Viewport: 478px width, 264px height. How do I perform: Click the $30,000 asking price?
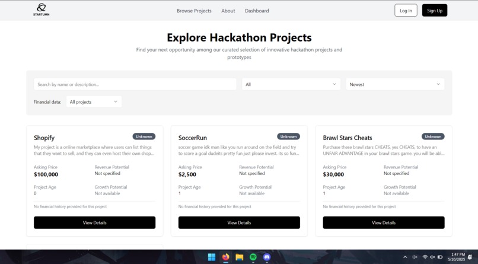click(x=333, y=174)
